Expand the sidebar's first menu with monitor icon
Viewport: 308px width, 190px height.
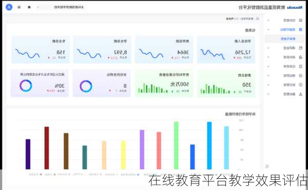pos(268,20)
